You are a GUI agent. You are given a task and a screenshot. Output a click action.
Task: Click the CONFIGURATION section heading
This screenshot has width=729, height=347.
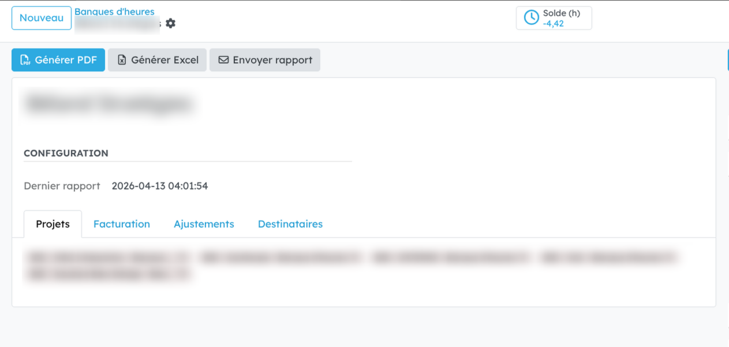pyautogui.click(x=66, y=154)
